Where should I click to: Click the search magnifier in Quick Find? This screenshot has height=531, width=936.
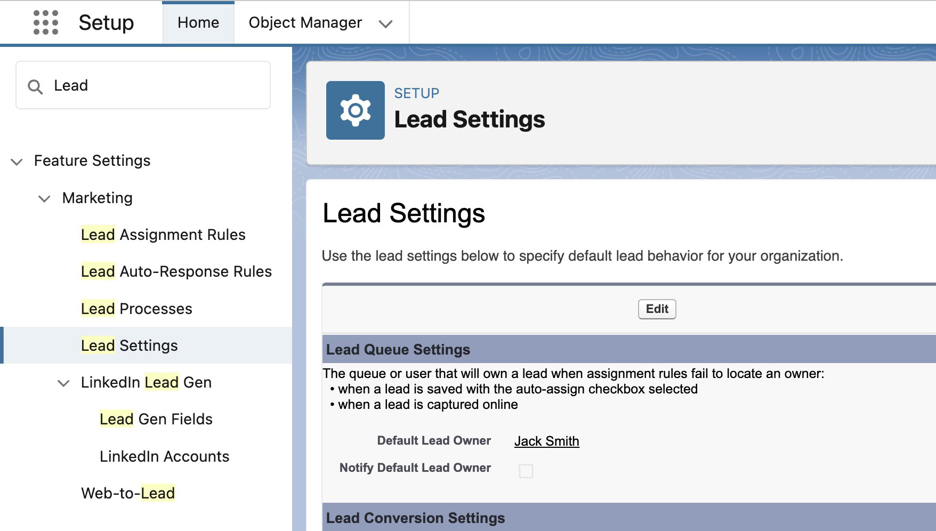[35, 85]
